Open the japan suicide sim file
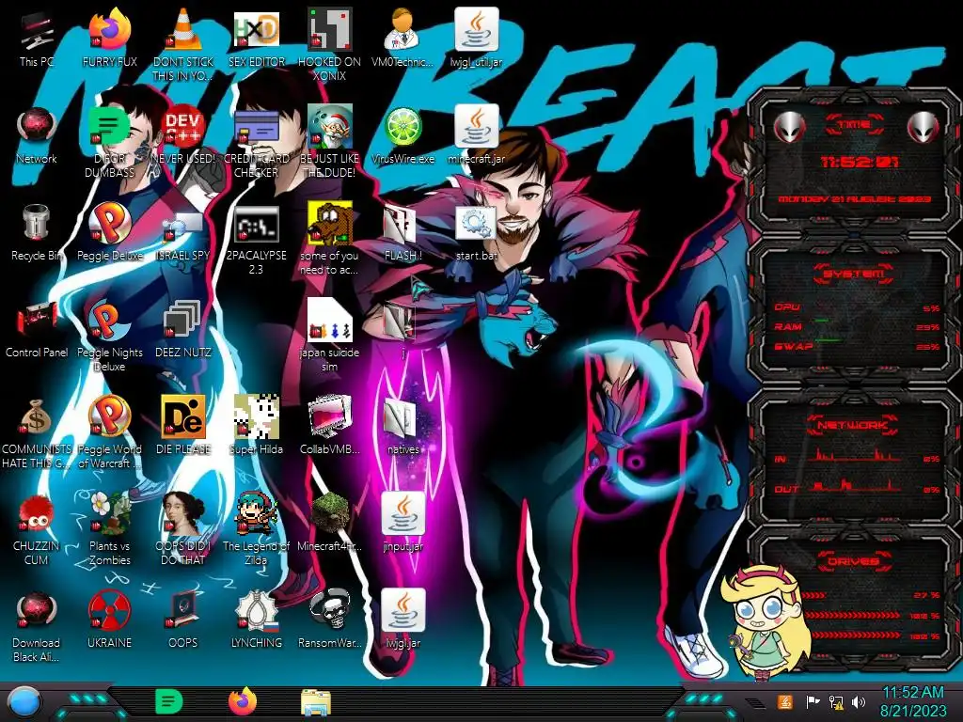The image size is (963, 722). pyautogui.click(x=329, y=321)
